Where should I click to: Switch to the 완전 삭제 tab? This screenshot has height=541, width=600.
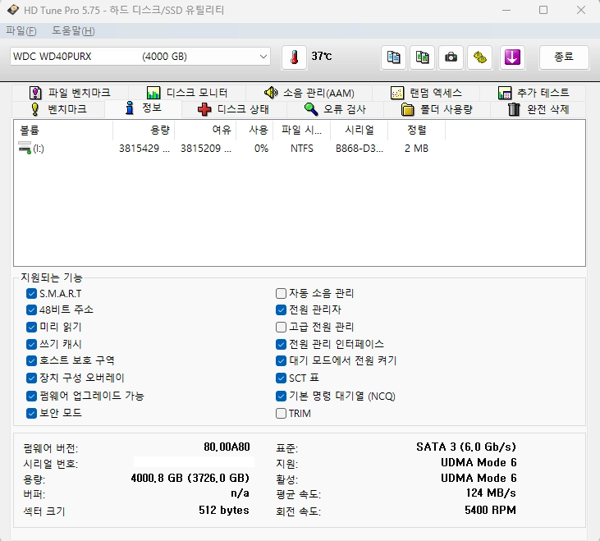538,109
